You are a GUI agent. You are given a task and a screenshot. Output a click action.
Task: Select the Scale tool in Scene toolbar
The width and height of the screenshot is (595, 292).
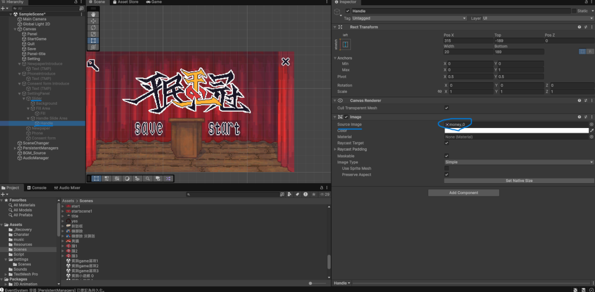click(x=94, y=34)
